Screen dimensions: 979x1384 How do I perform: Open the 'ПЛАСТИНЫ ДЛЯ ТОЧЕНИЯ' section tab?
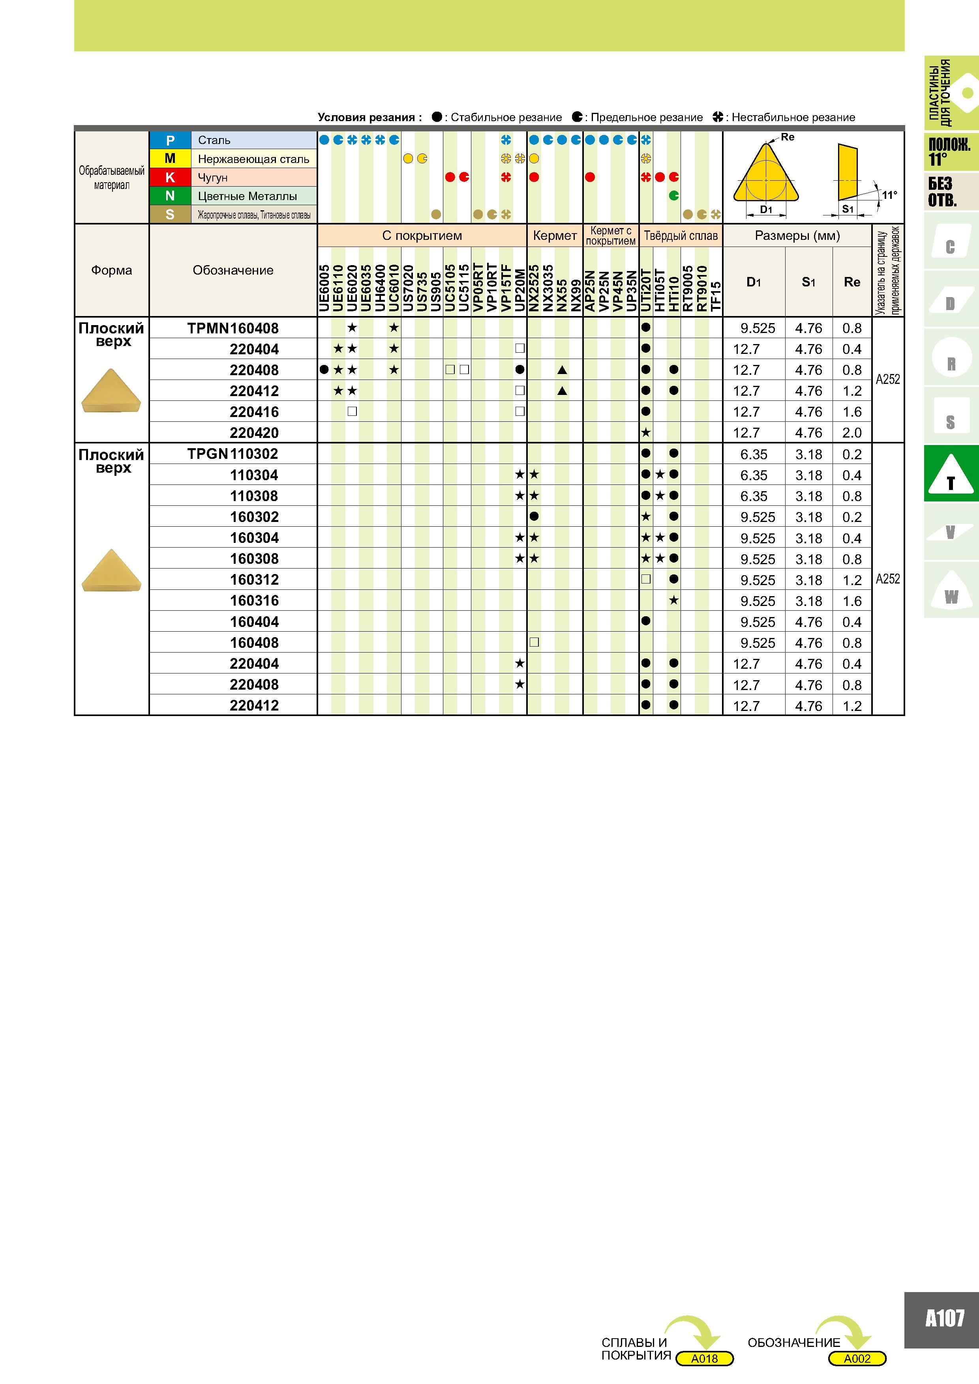click(951, 93)
